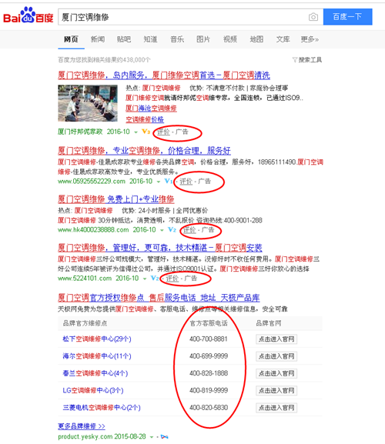Open the 更多» menu
The height and width of the screenshot is (444, 385).
point(310,39)
